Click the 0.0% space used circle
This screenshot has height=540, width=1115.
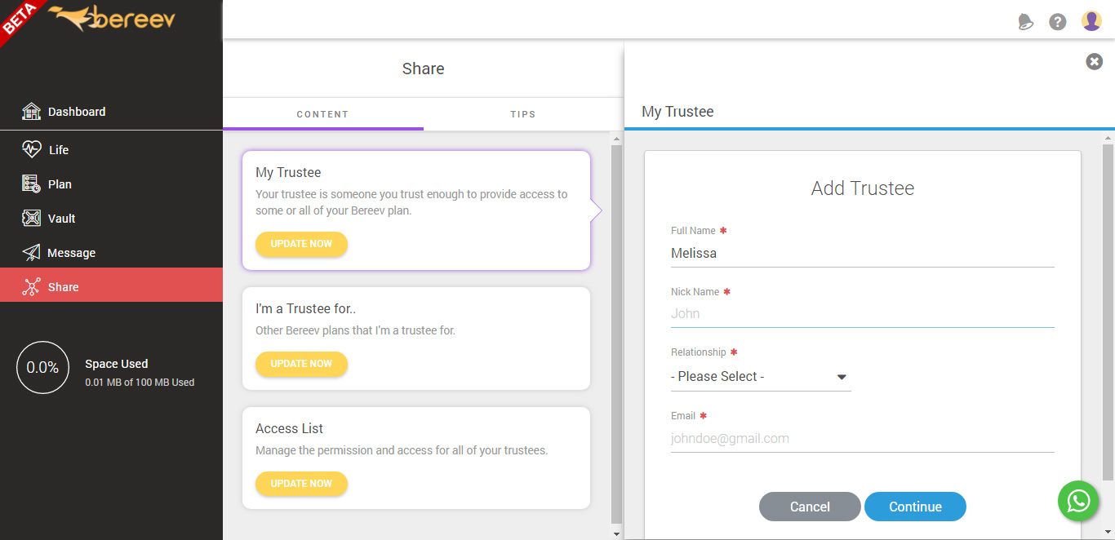tap(42, 368)
